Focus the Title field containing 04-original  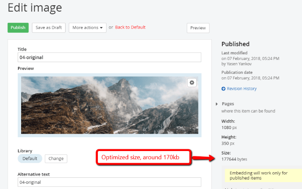pos(109,57)
